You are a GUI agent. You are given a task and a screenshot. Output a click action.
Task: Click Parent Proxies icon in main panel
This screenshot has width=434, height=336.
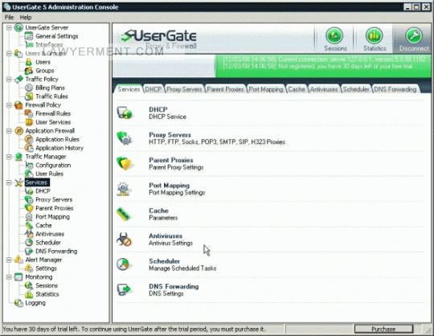[125, 163]
